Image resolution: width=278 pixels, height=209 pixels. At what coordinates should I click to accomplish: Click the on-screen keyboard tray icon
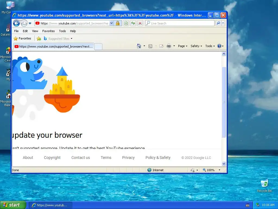pyautogui.click(x=248, y=205)
